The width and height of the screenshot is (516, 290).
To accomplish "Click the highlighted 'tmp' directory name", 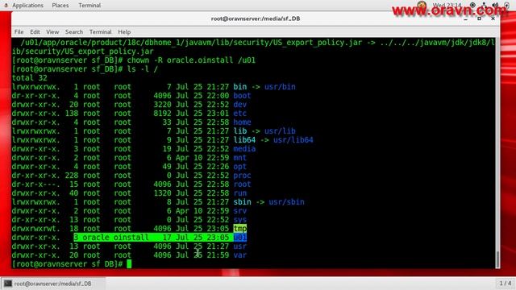I will click(x=240, y=229).
